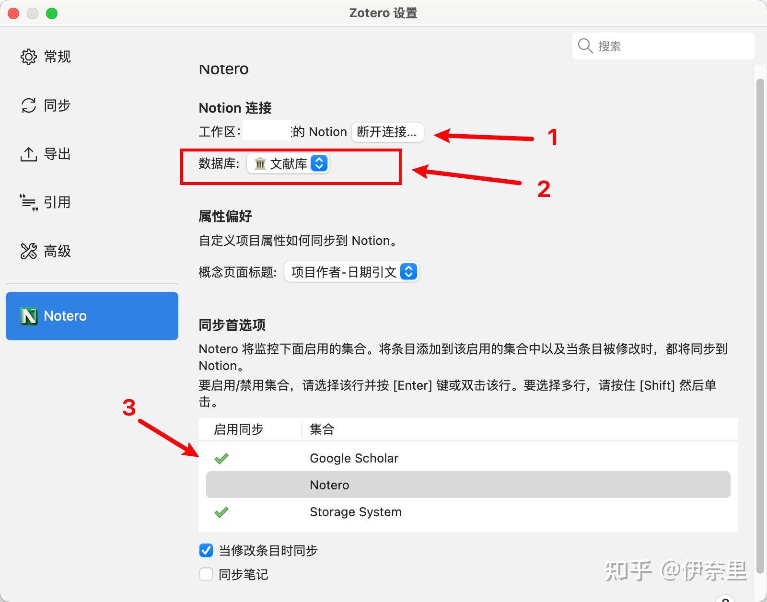Viewport: 767px width, 602px height.
Task: Toggle sync for Google Scholar collection
Action: click(x=221, y=458)
